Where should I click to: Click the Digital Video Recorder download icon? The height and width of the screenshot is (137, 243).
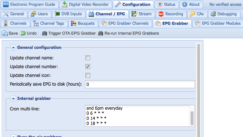[x=64, y=4]
